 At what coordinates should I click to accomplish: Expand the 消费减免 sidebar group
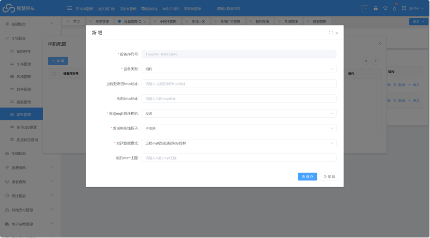pos(30,167)
